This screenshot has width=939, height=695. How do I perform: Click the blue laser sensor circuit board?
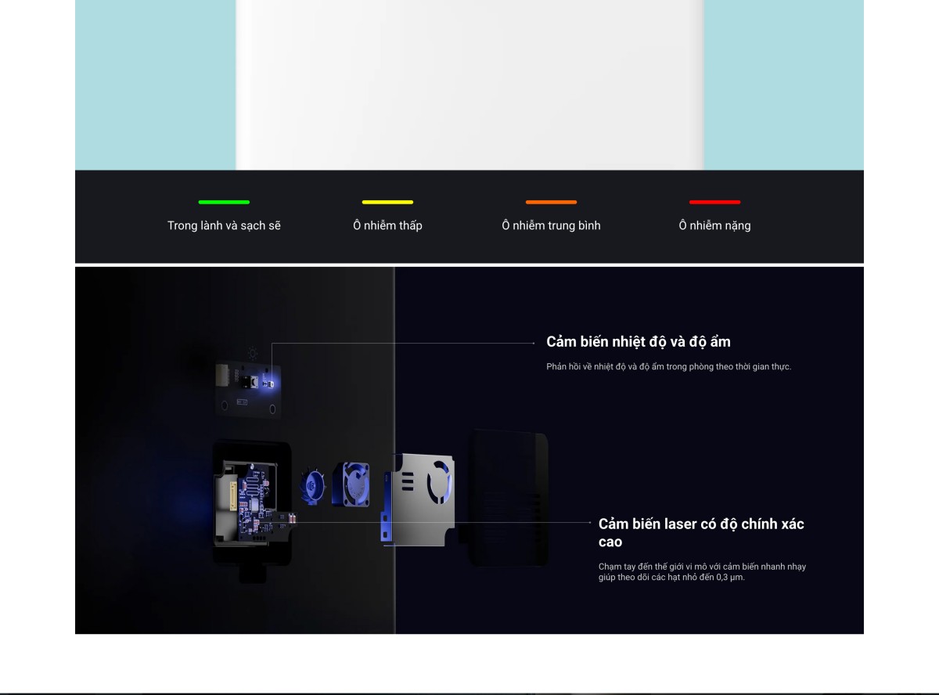tap(253, 502)
